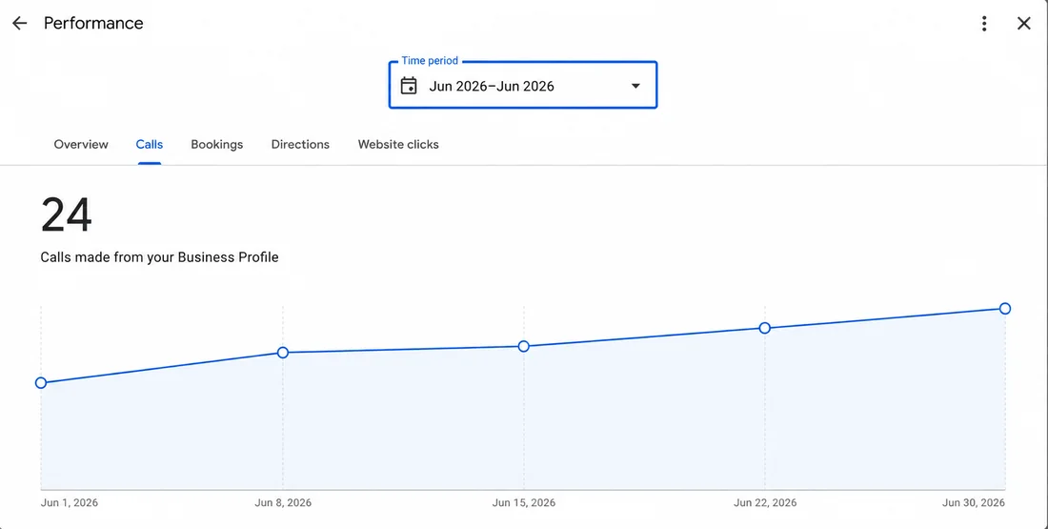Click the 'Jun 22, 2026' axis label
Viewport: 1048px width, 529px height.
pyautogui.click(x=765, y=503)
